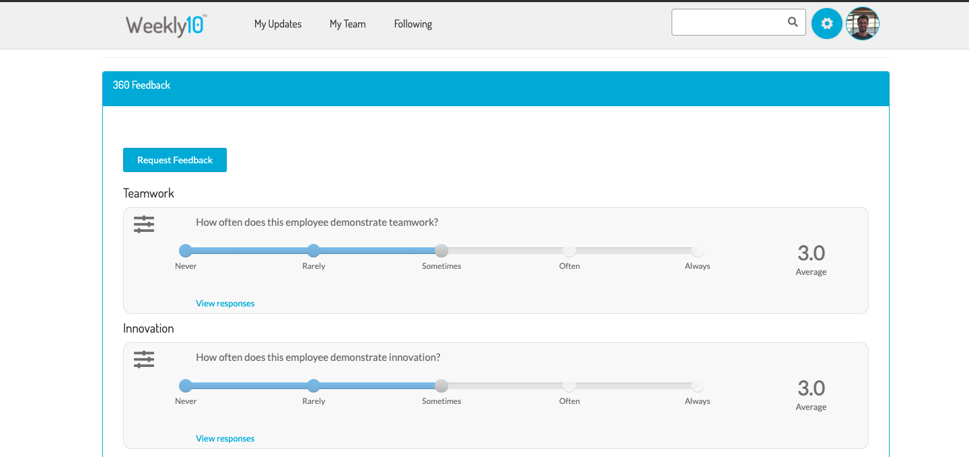Select Often on the Teamwork slider
969x457 pixels.
(x=569, y=251)
